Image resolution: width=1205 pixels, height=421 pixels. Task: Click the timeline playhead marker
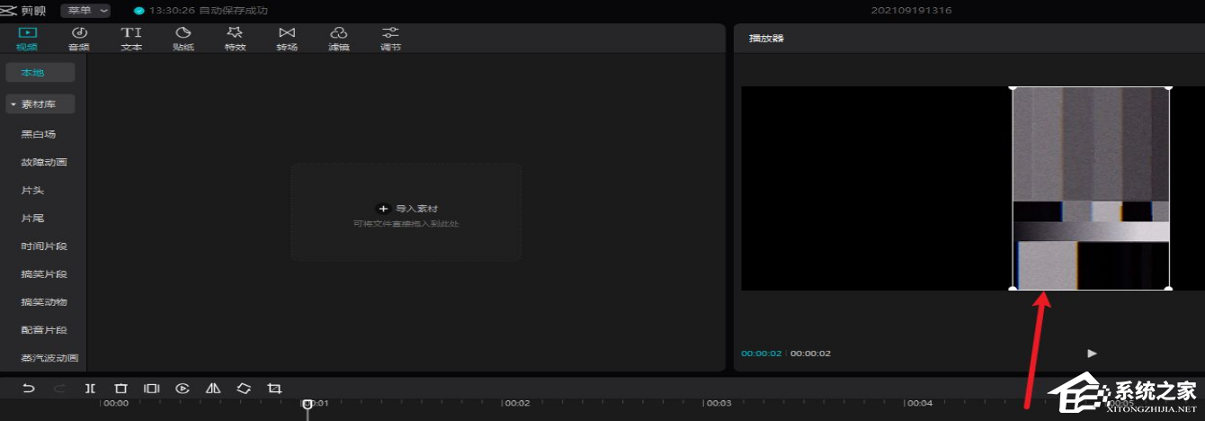point(308,406)
